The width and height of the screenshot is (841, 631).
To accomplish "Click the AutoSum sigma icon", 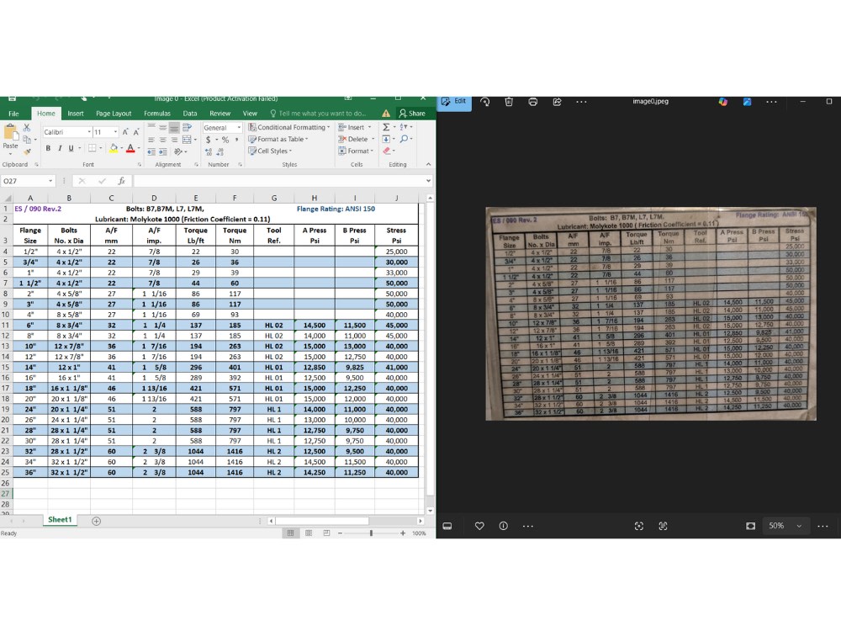I will click(386, 127).
